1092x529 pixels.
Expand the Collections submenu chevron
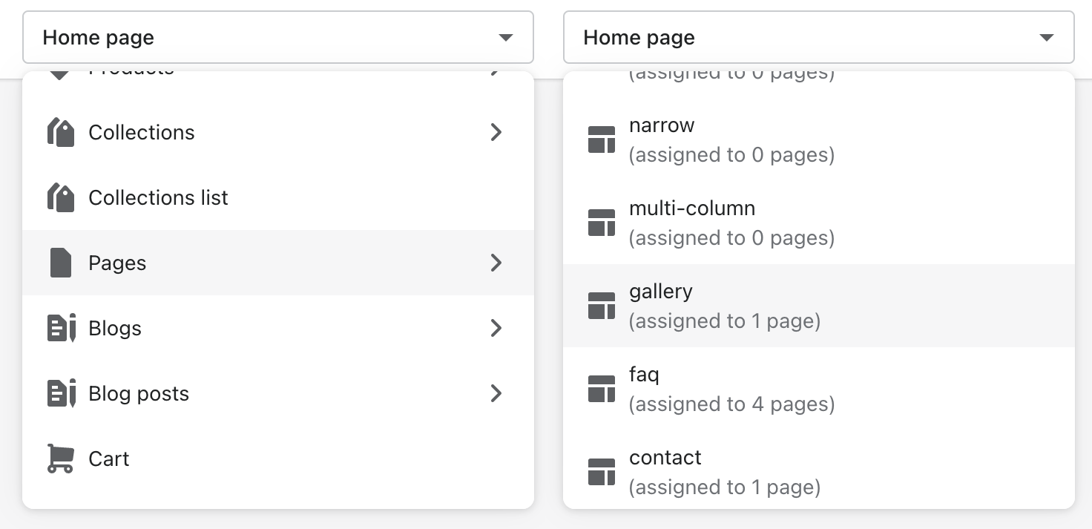[496, 133]
